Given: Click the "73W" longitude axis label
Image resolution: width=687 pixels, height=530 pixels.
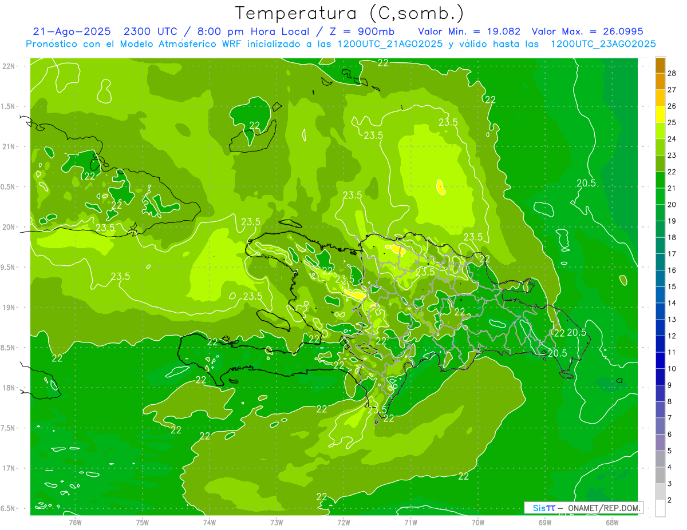Looking at the screenshot, I should click(x=277, y=522).
